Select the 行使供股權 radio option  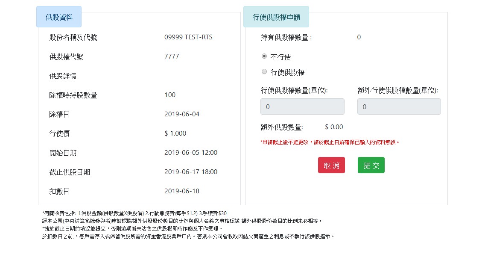pos(264,71)
